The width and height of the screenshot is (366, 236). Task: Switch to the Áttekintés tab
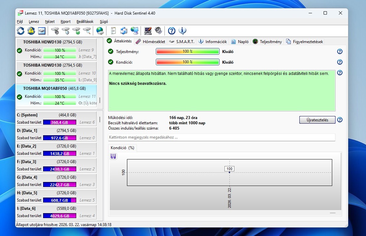pos(119,41)
